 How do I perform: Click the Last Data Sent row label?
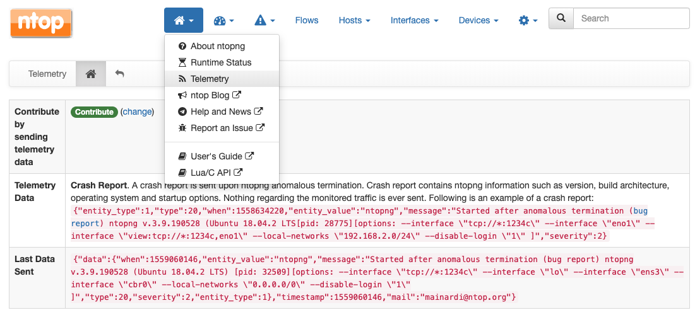(35, 265)
